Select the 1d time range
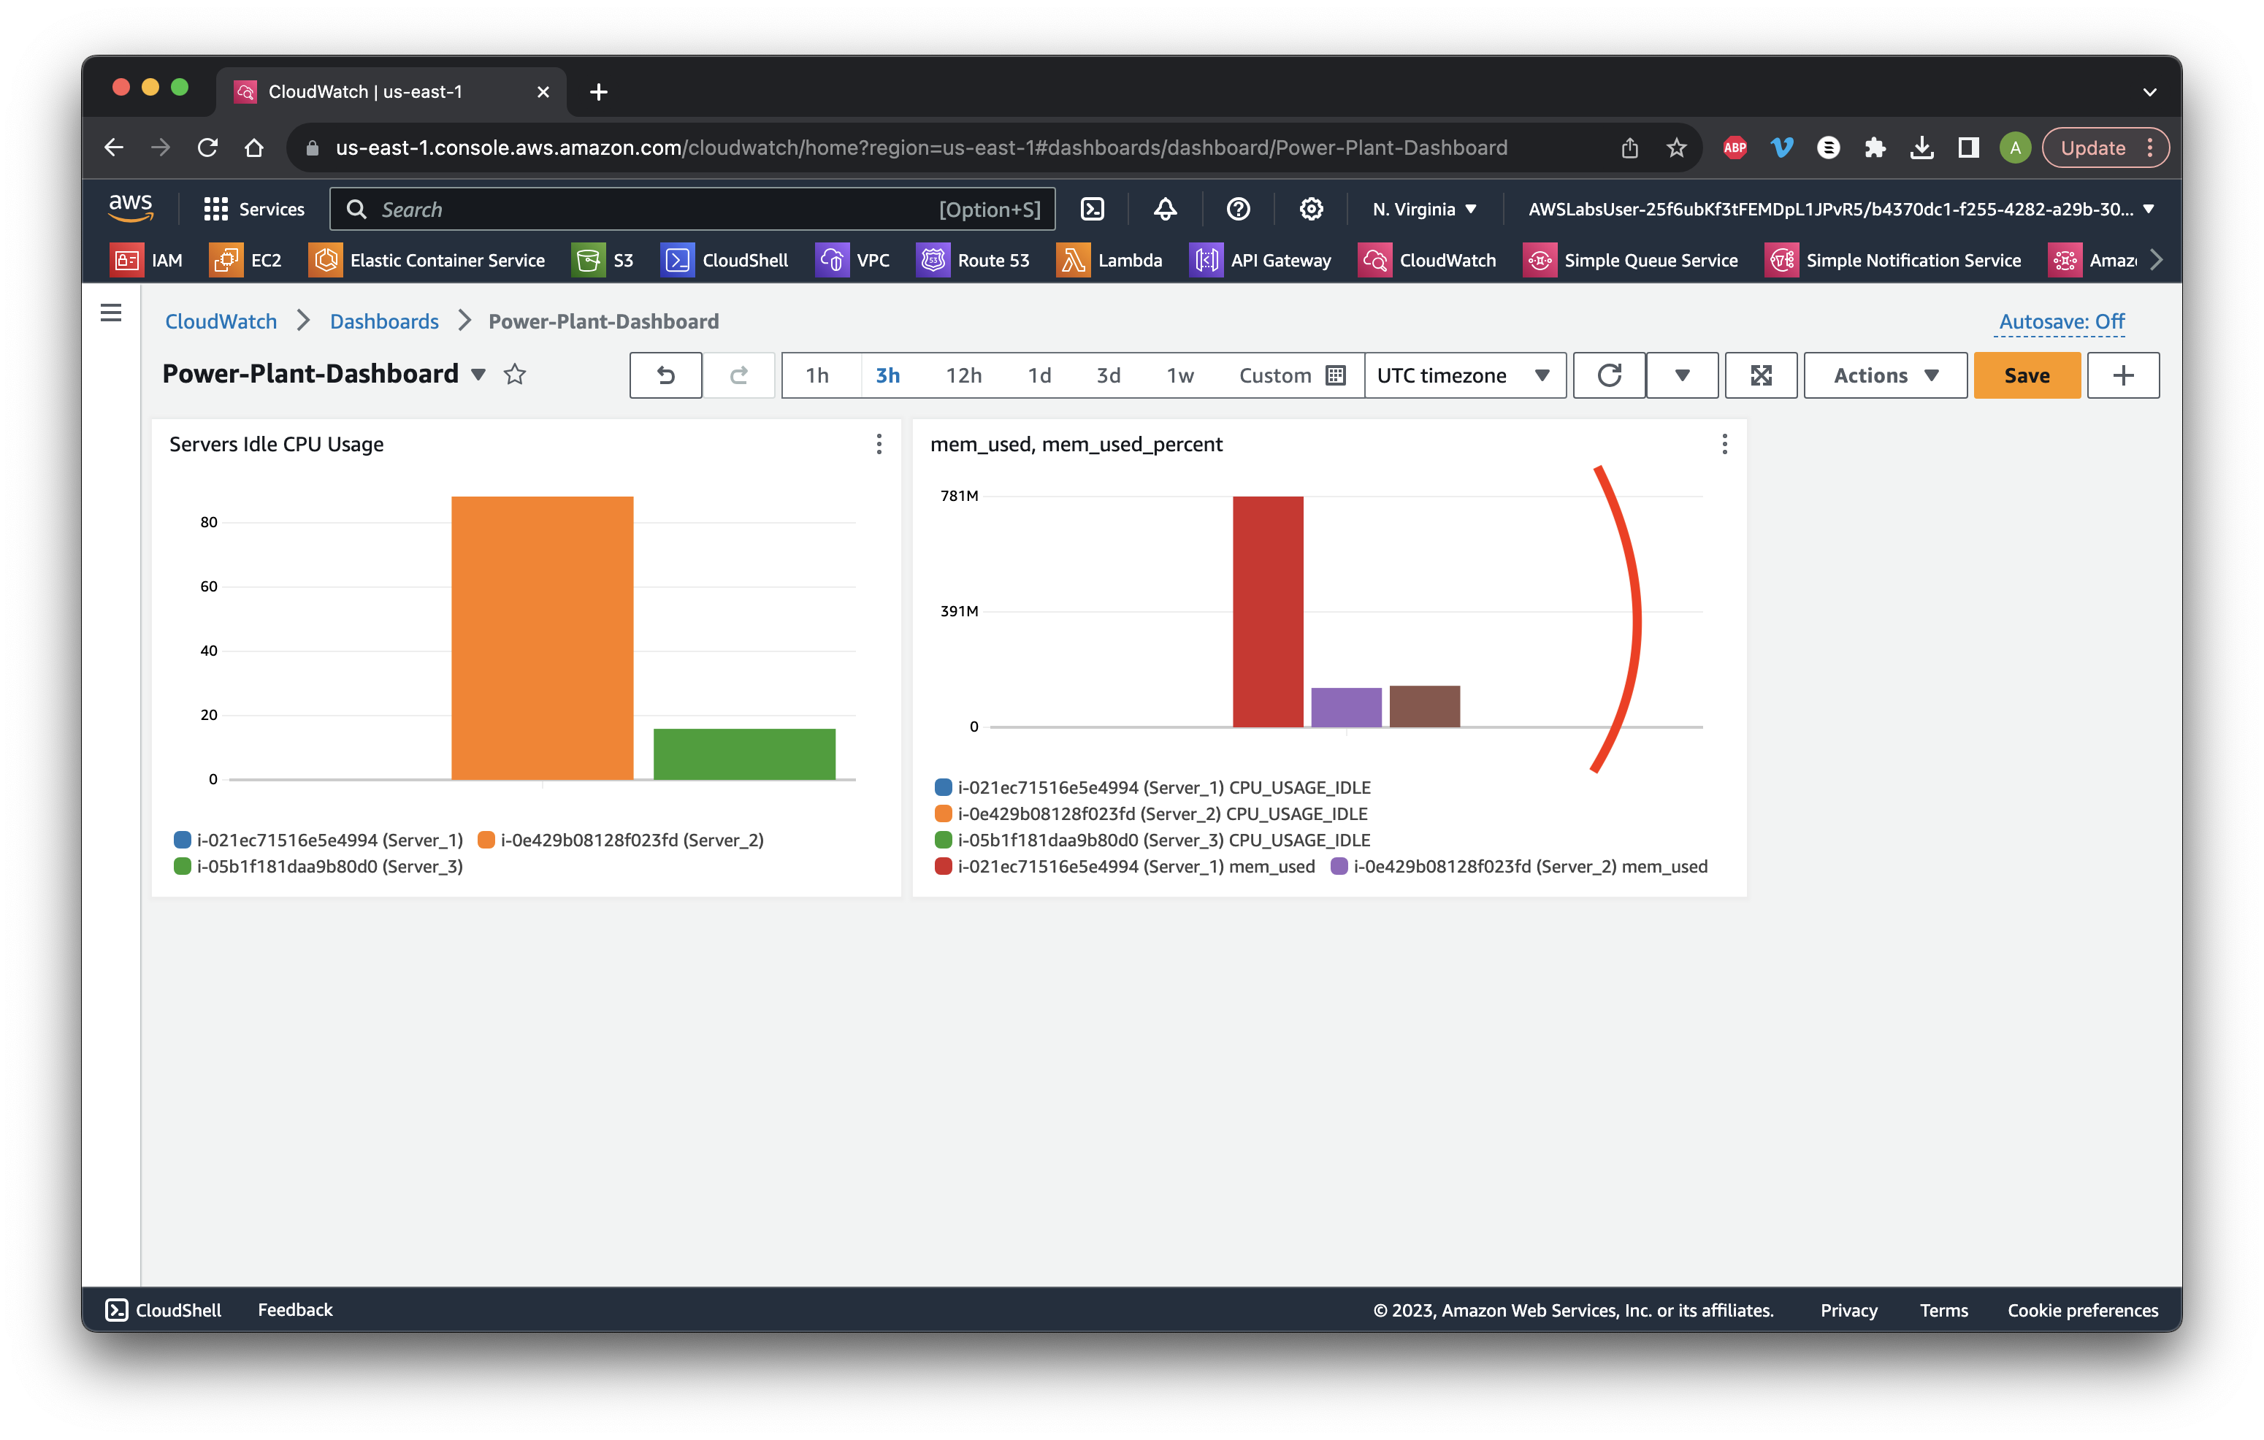The height and width of the screenshot is (1440, 2264). pyautogui.click(x=1039, y=375)
